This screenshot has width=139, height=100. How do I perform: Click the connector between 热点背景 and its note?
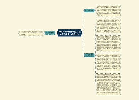pyautogui.click(x=95, y=11)
